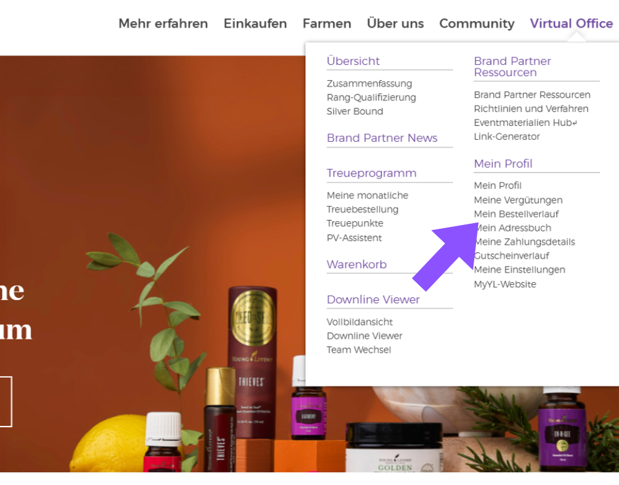Select Meine Zahlungsdetails

(x=525, y=242)
